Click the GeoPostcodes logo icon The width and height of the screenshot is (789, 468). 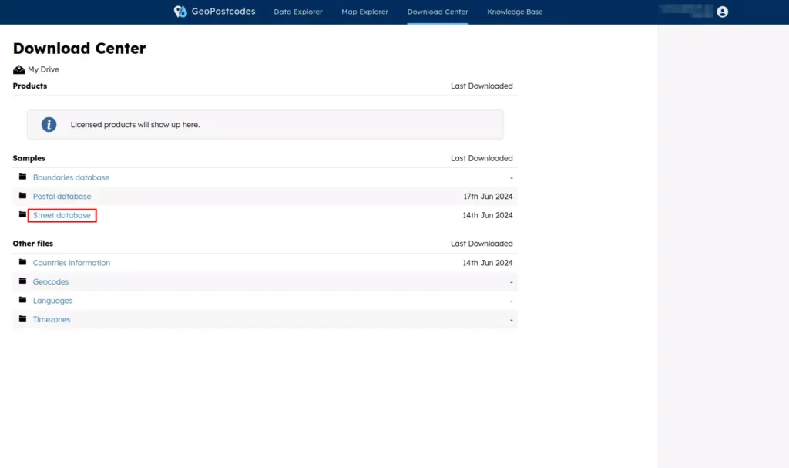(x=180, y=12)
